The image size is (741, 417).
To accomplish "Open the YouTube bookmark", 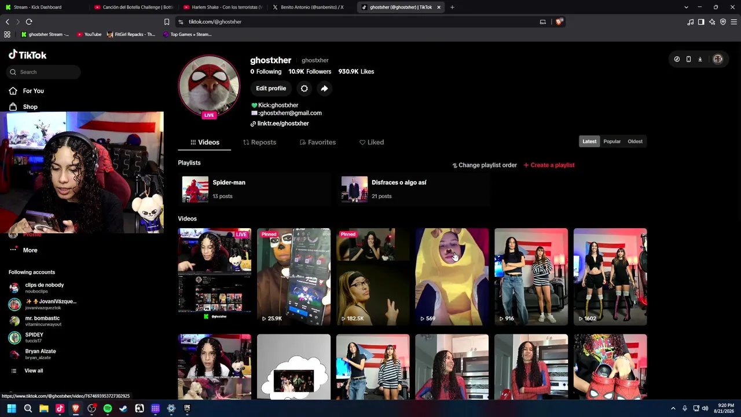I will point(89,34).
